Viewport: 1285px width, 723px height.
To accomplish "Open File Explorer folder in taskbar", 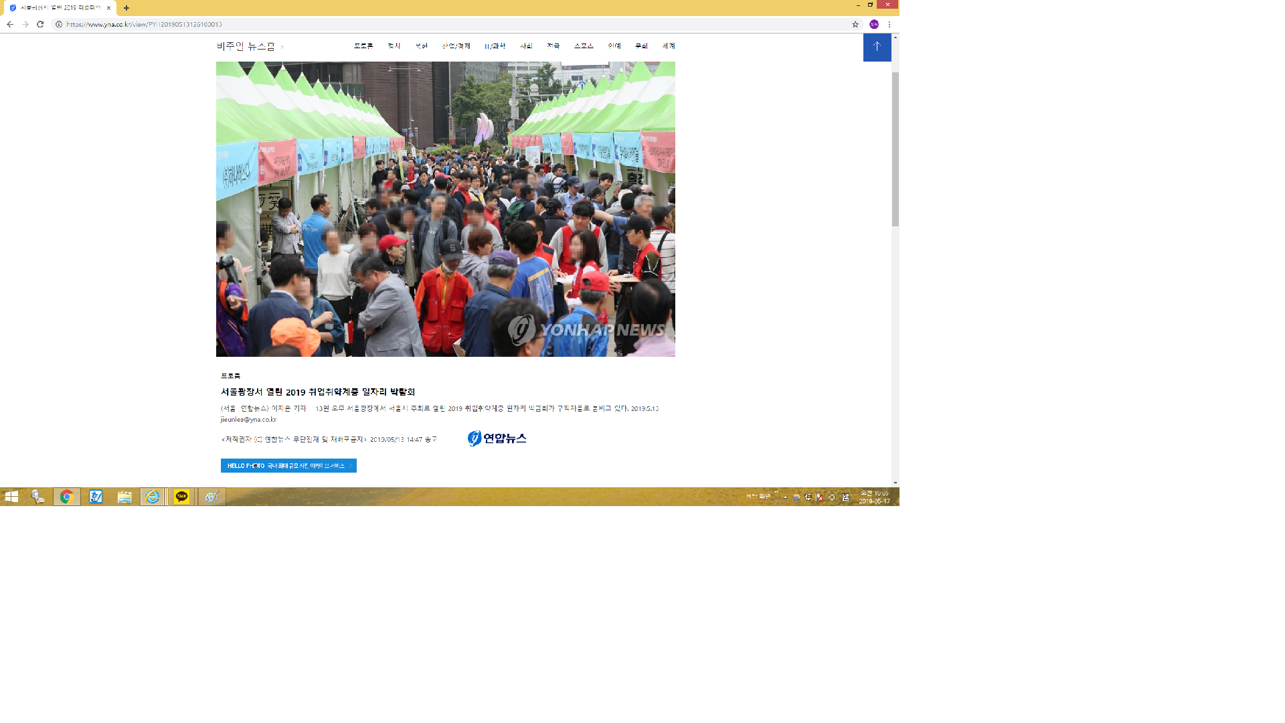I will point(124,497).
